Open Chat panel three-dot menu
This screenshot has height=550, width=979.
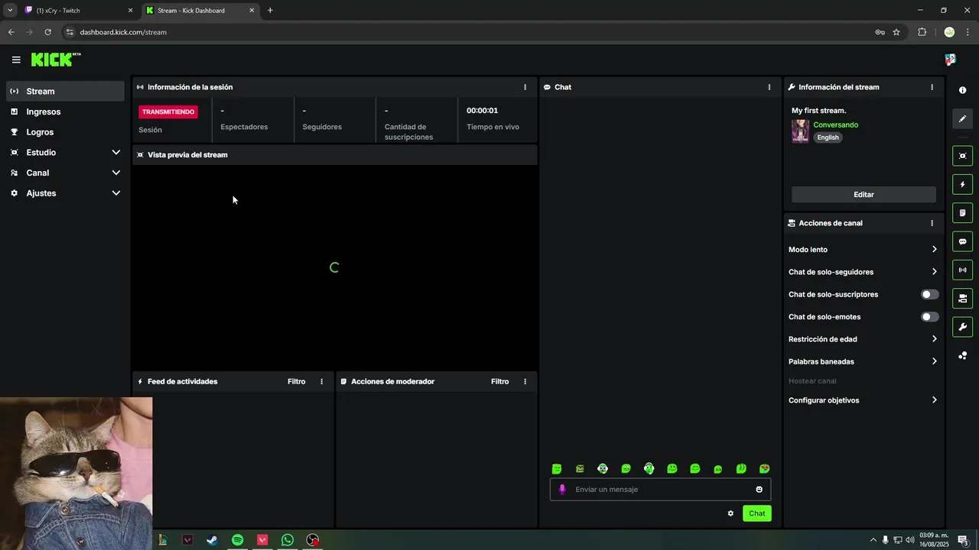[769, 87]
